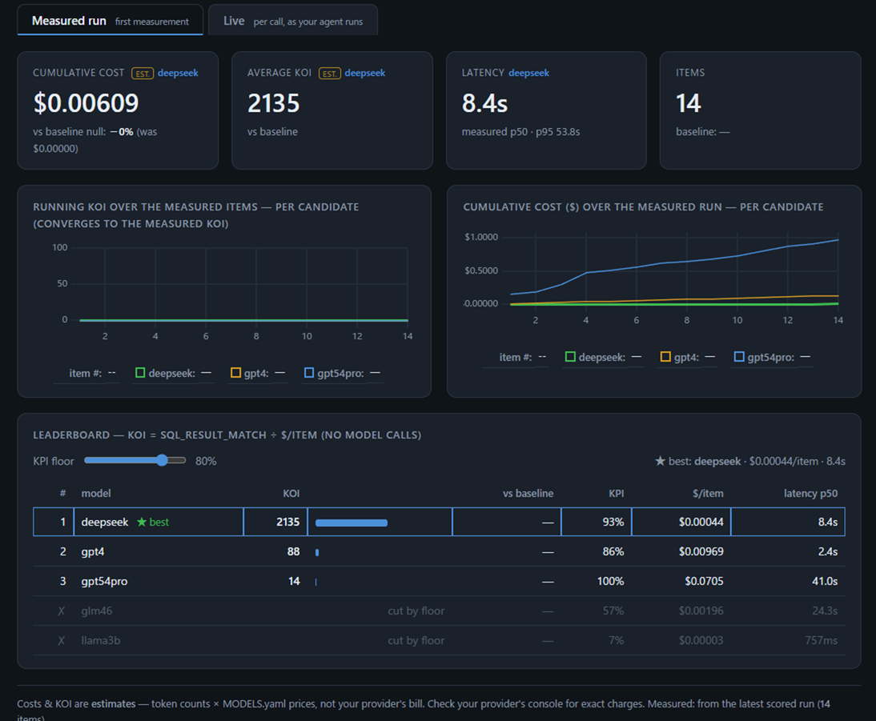Viewport: 876px width, 721px height.
Task: Open deepseek link in Cumulative Cost card
Action: tap(178, 73)
